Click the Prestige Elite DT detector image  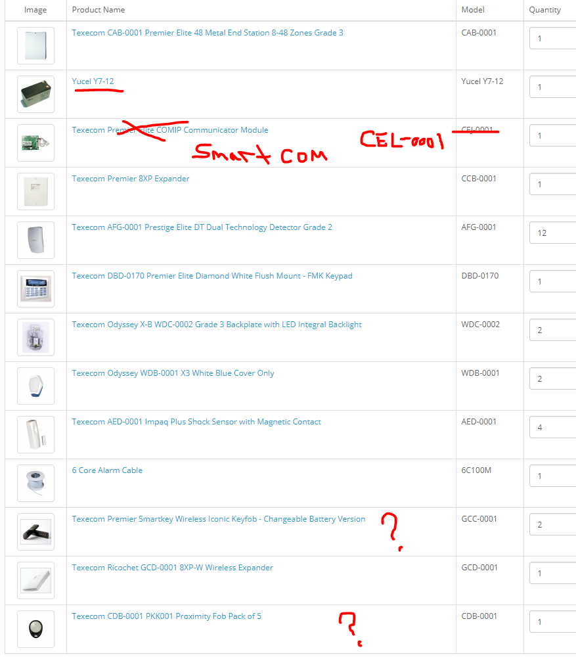(35, 240)
